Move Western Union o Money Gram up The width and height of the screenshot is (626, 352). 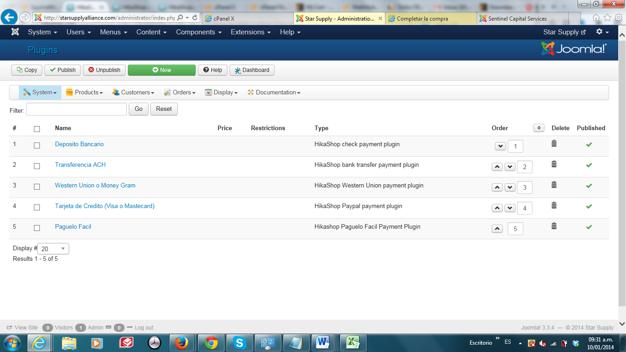(x=497, y=187)
